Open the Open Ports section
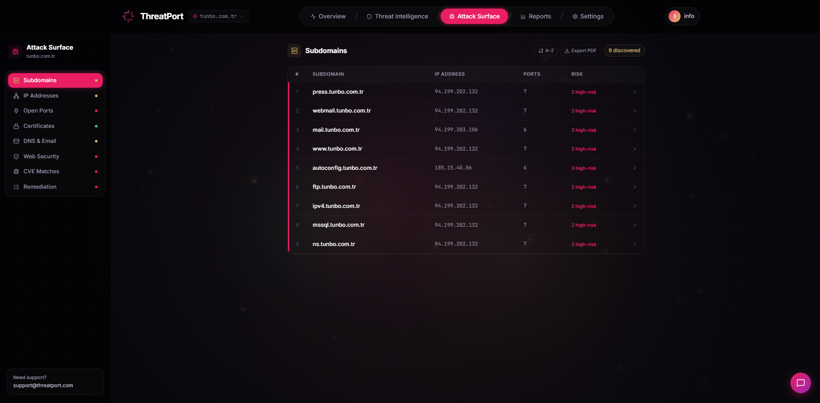Viewport: 820px width, 403px height. click(x=55, y=111)
